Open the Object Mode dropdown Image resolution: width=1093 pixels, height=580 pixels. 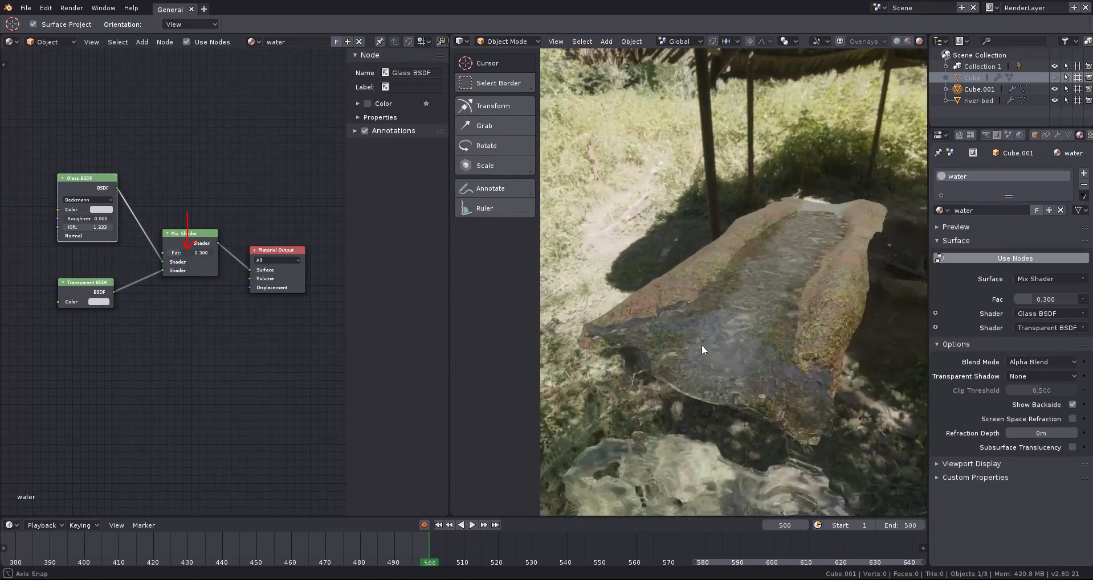508,42
